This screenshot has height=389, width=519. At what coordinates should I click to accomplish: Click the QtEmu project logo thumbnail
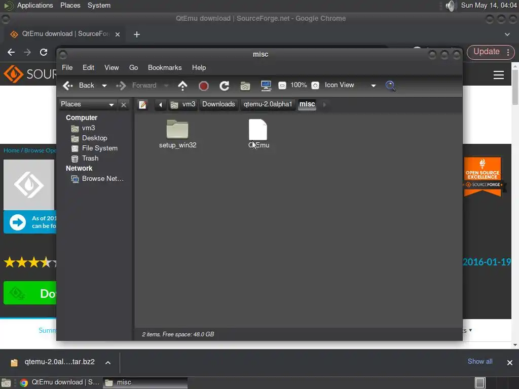(29, 185)
